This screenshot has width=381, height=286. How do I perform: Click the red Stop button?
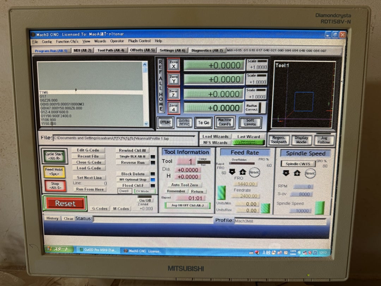point(55,185)
